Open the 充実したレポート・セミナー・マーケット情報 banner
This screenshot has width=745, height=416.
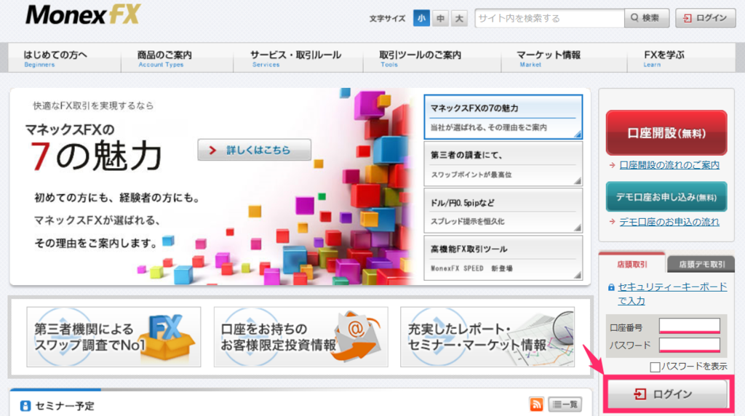[x=487, y=337]
